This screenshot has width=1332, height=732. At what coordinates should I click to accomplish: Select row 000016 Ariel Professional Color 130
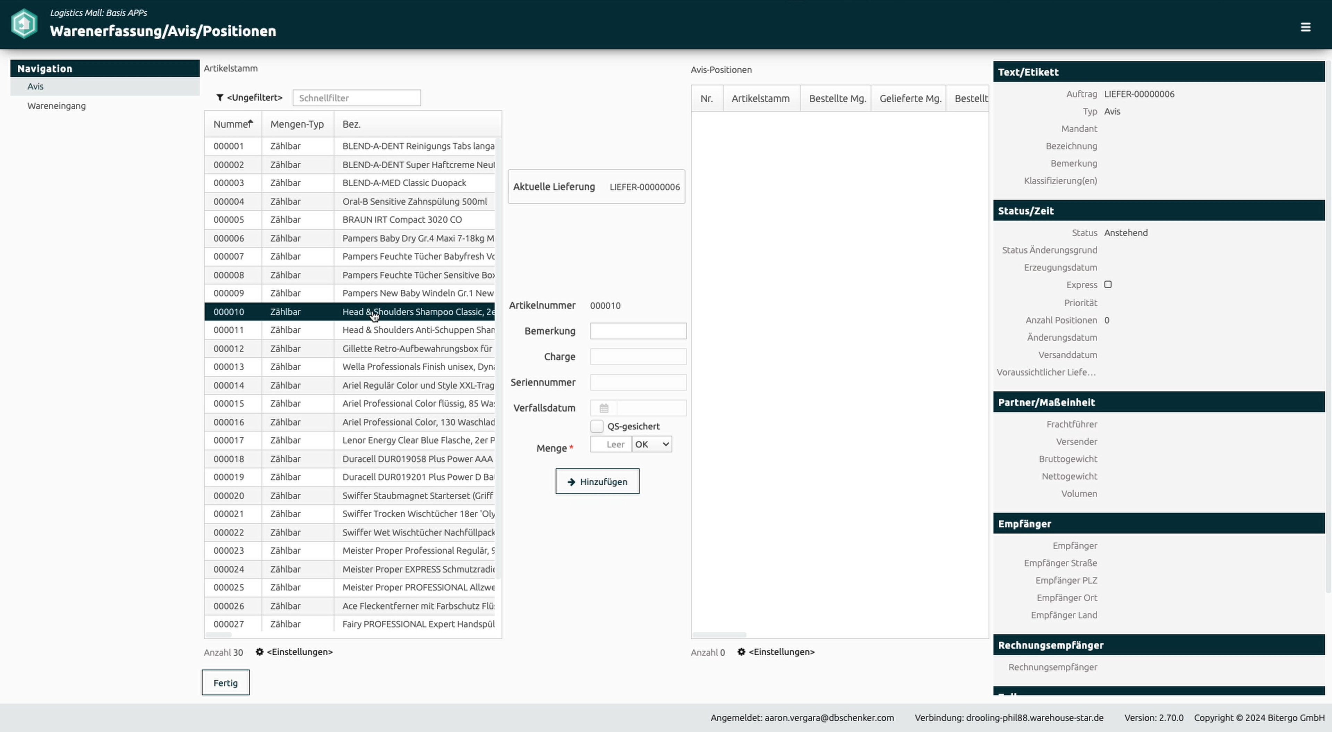[x=350, y=422]
